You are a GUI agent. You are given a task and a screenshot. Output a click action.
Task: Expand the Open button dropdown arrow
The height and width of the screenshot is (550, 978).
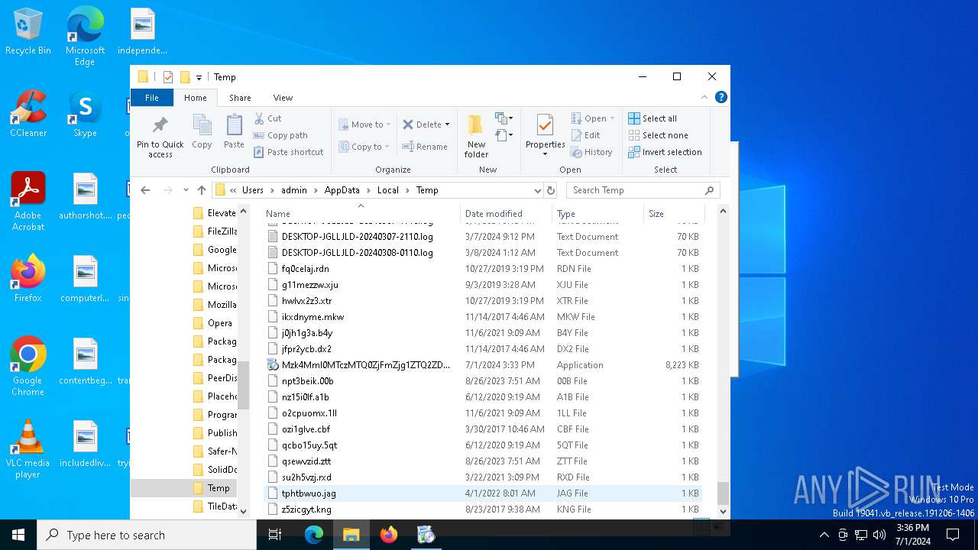[x=613, y=118]
